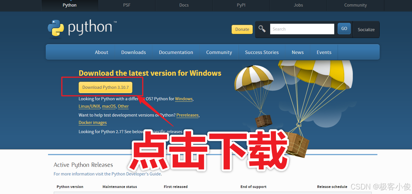Open the Prereleases link
The image size is (412, 194).
187,115
